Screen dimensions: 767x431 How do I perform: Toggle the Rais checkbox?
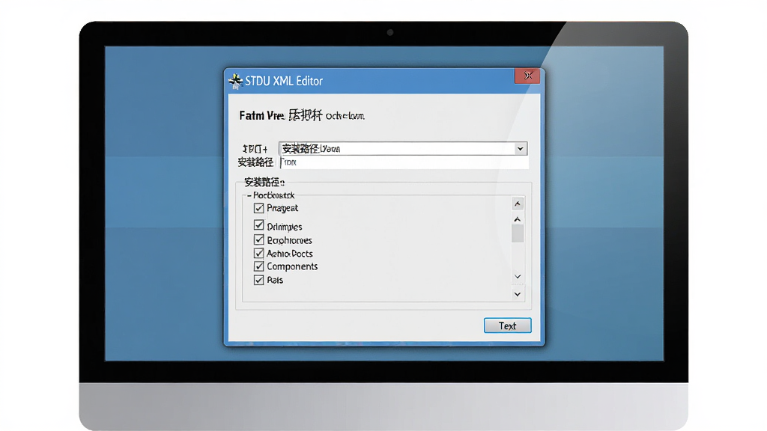(x=258, y=280)
